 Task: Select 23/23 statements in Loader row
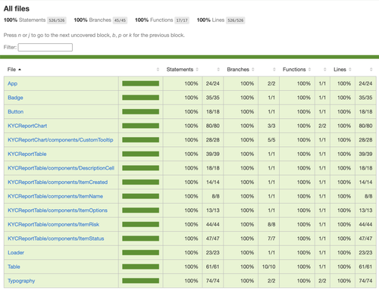(212, 253)
